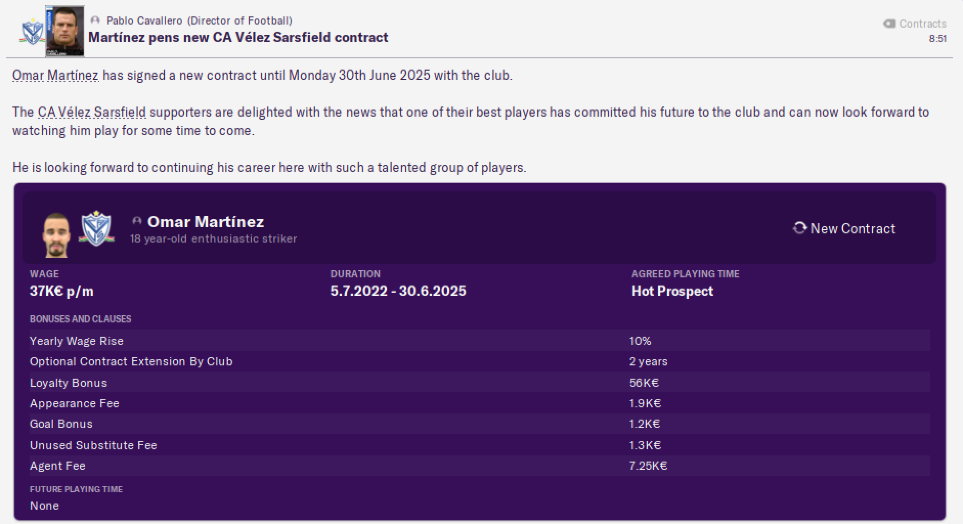The image size is (963, 524).
Task: Click the New Contract button
Action: coord(844,228)
